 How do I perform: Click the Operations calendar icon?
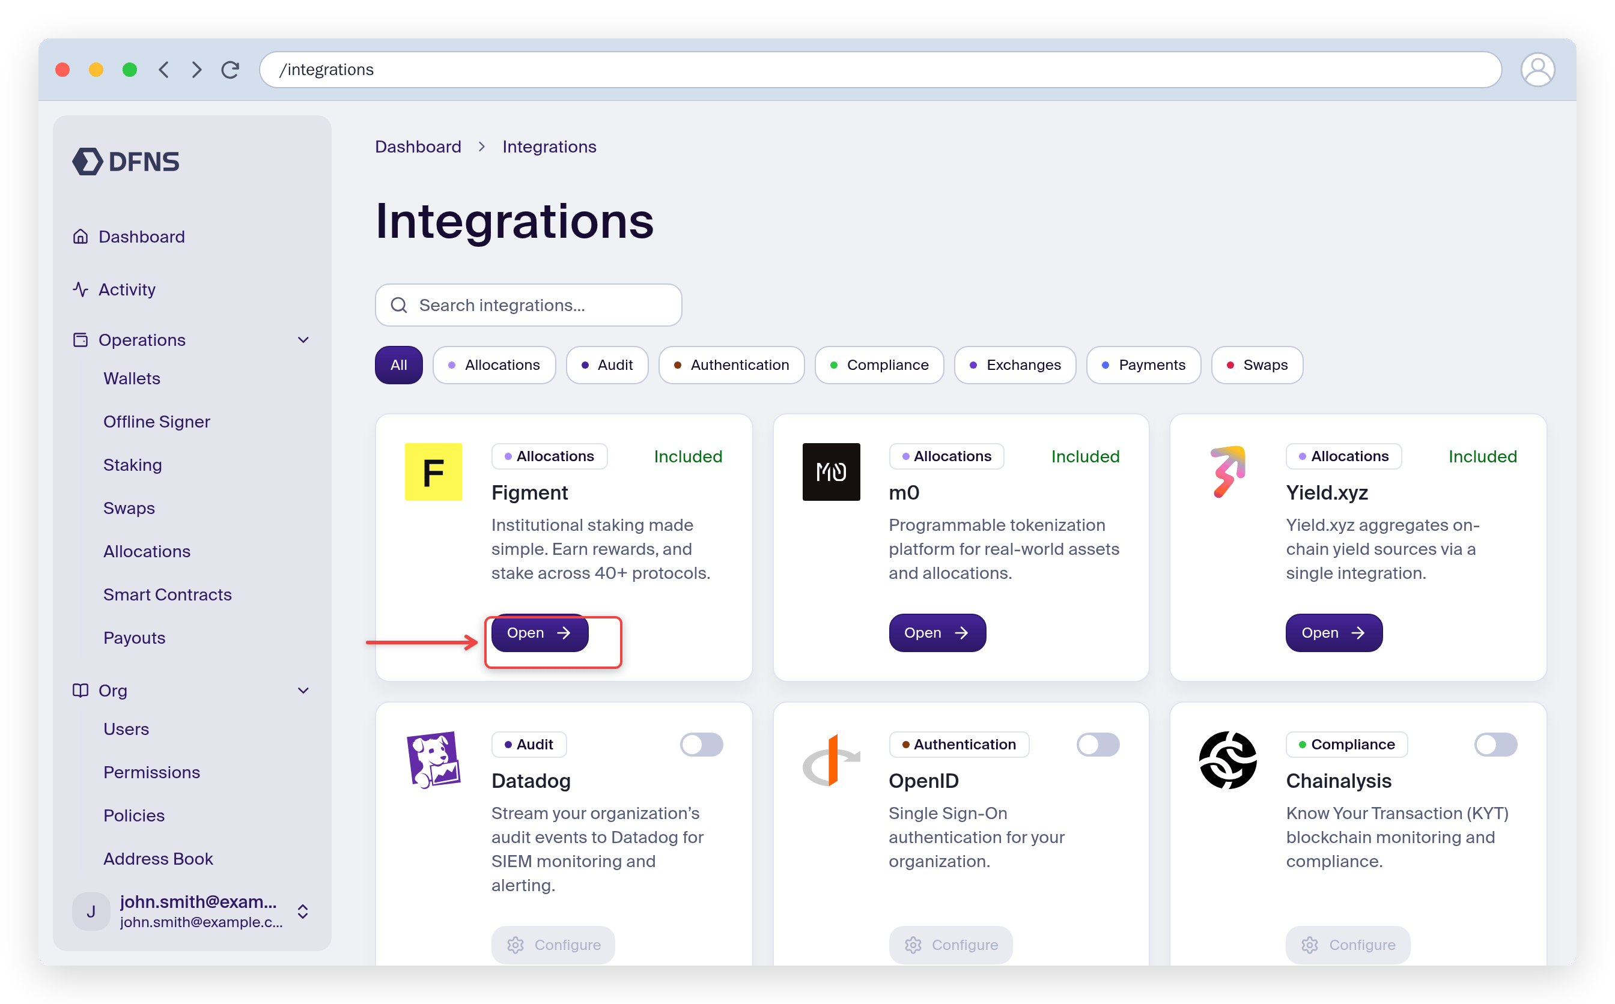click(81, 340)
